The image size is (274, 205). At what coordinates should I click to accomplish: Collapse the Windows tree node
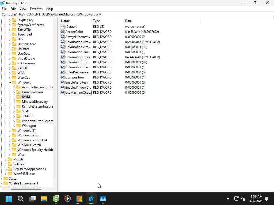point(10,82)
